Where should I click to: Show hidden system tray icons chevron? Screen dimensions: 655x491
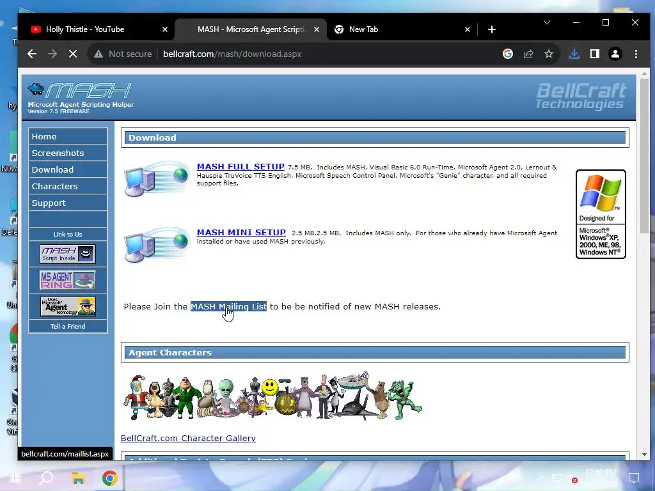pyautogui.click(x=541, y=478)
